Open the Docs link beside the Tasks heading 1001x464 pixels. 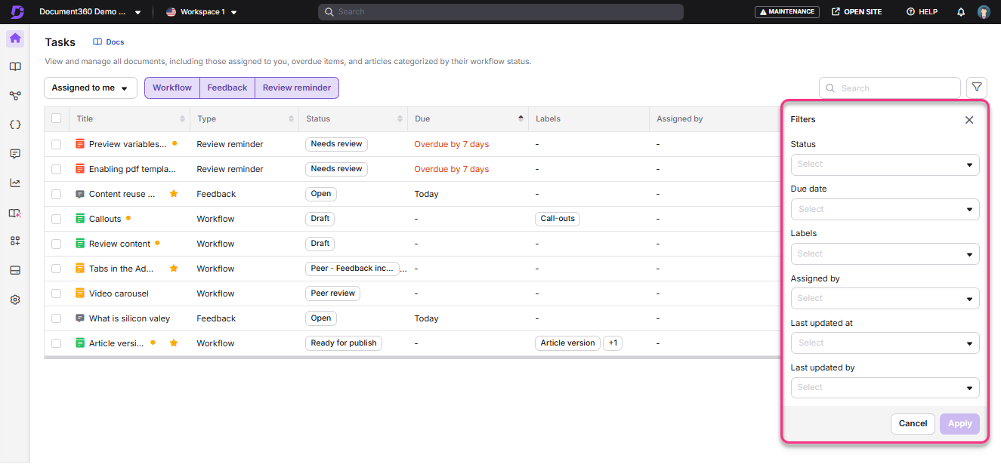click(108, 41)
